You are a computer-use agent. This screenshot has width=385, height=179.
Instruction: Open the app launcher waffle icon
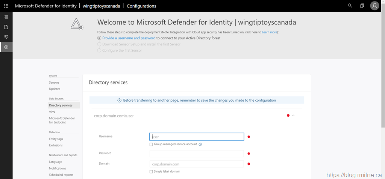click(x=6, y=6)
